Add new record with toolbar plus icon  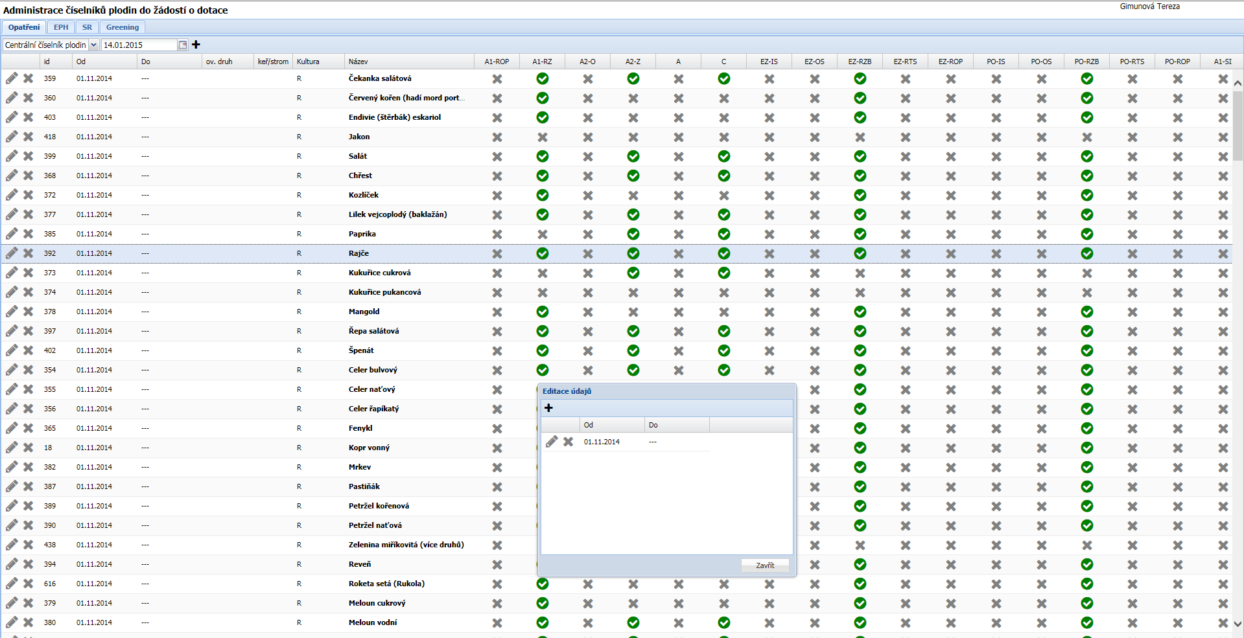pos(196,45)
